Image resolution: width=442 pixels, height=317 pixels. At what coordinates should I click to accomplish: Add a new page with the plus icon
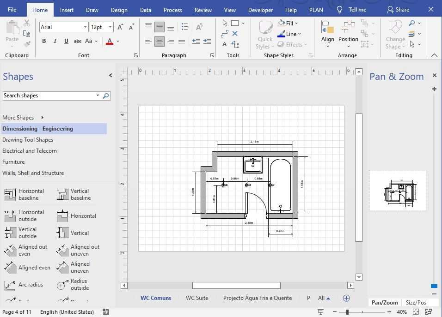(346, 298)
